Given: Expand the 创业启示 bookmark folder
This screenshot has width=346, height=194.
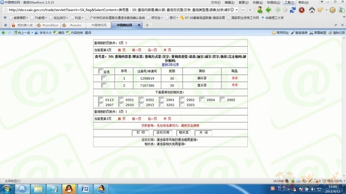Looking at the screenshot, I should click(59, 18).
